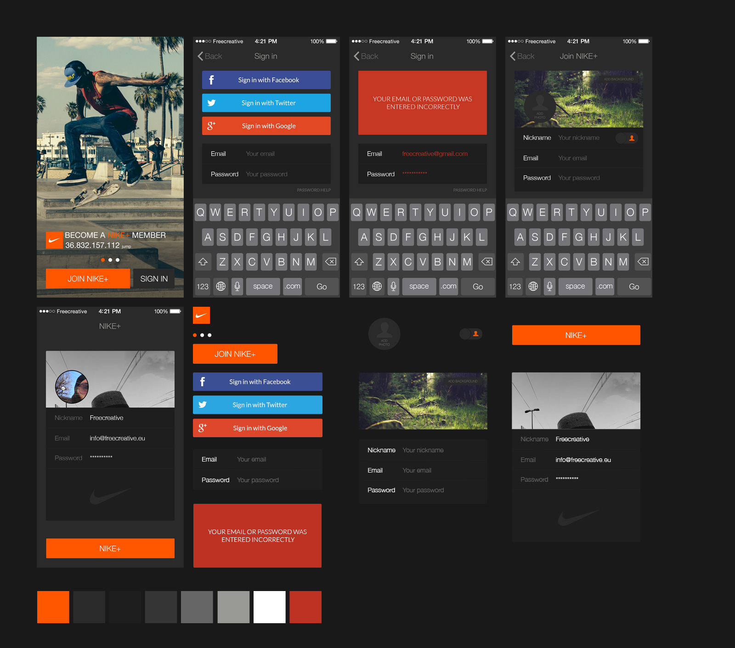The image size is (735, 648).
Task: Click the Google+ icon on the red button
Action: click(x=212, y=125)
